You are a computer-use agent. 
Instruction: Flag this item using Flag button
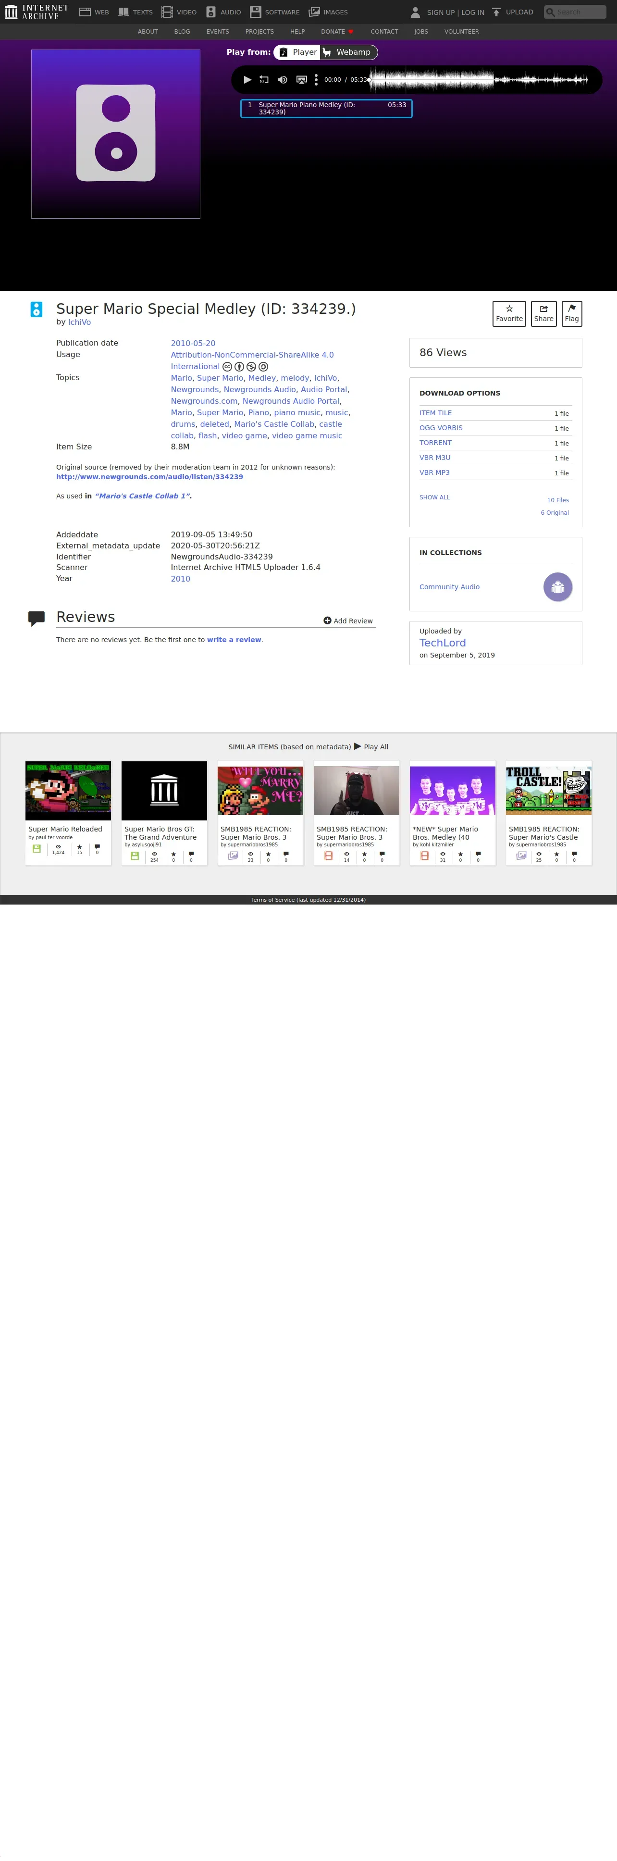click(x=571, y=313)
